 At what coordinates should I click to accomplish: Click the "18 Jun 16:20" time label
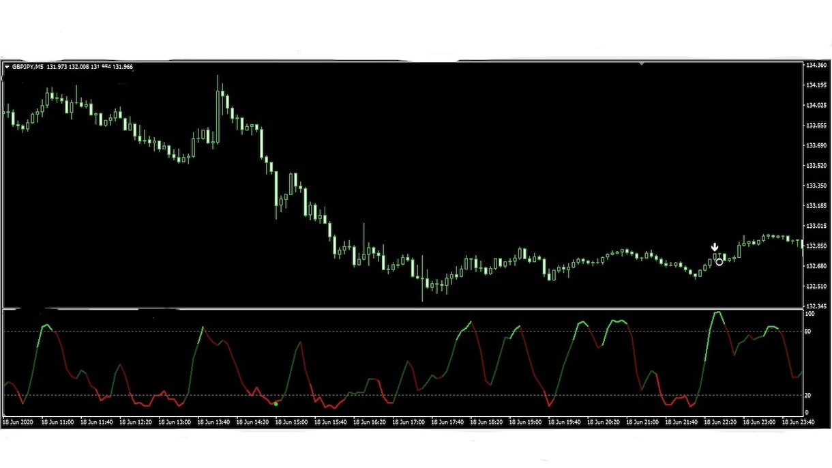point(369,422)
